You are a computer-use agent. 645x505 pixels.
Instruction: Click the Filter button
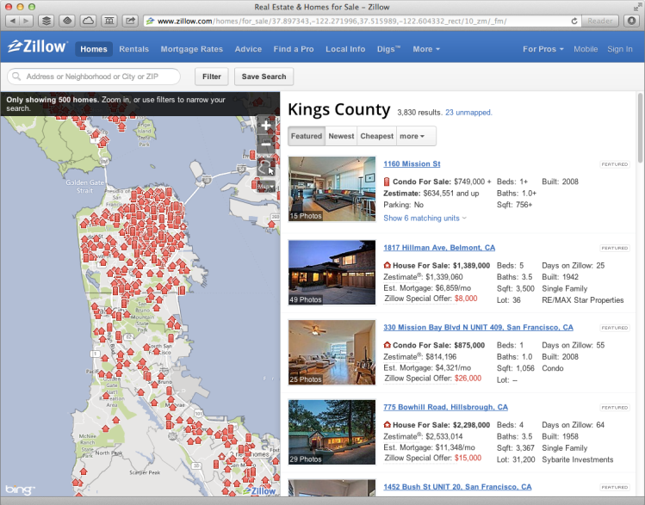[x=212, y=77]
